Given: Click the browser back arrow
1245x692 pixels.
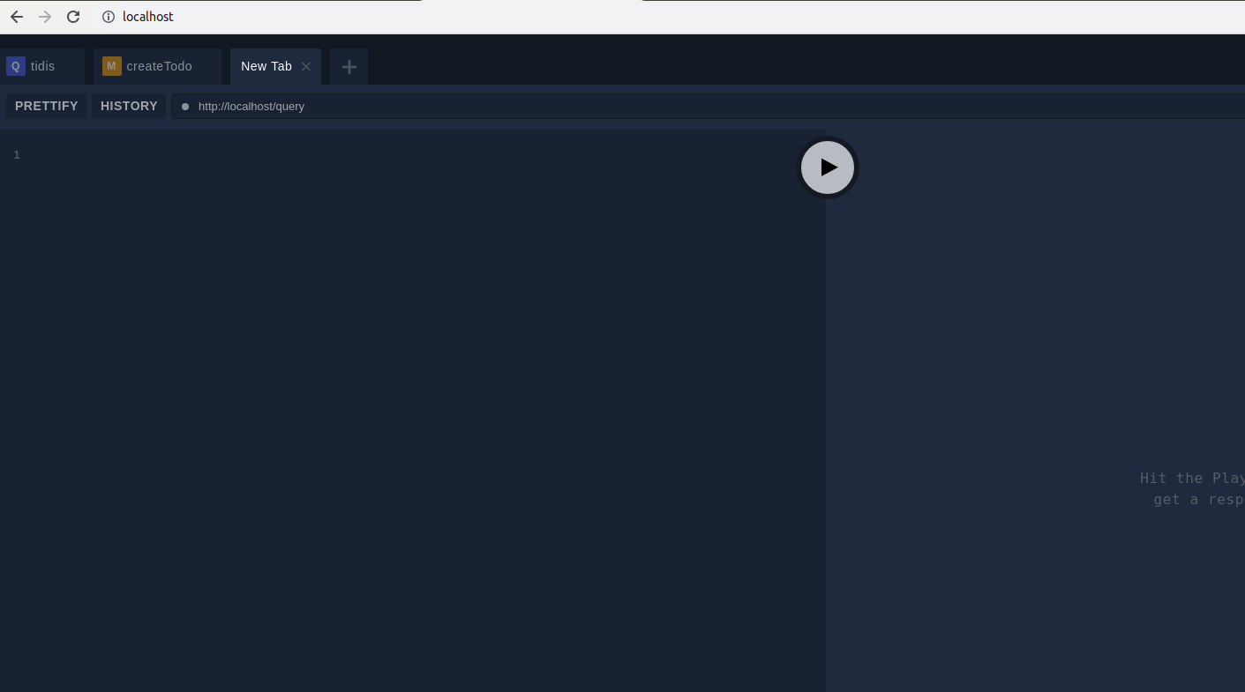Looking at the screenshot, I should (x=17, y=16).
